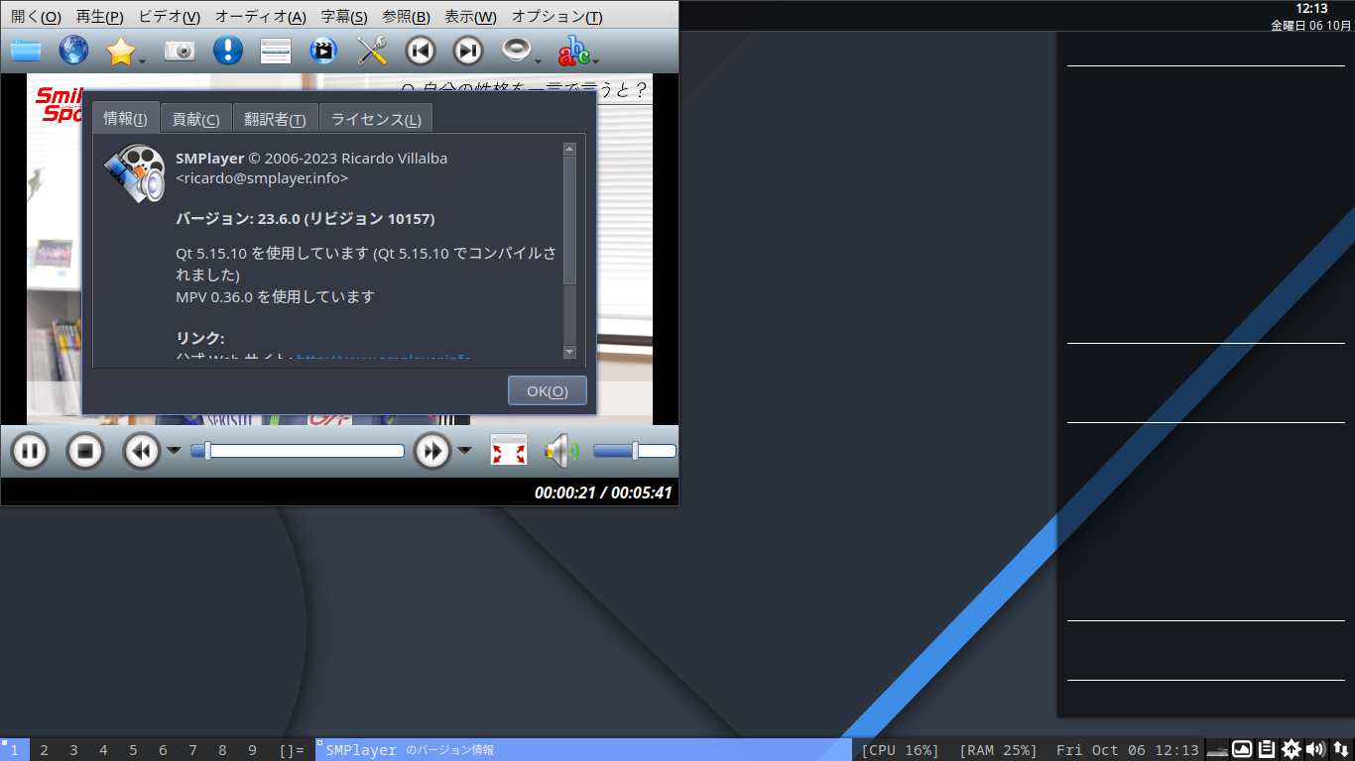1355x761 pixels.
Task: Click the SMPlayer logo in dialog
Action: [134, 173]
